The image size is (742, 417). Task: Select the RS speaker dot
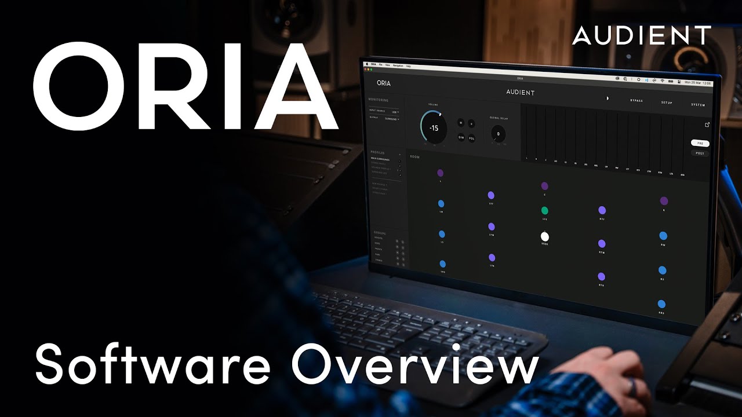[x=663, y=270]
